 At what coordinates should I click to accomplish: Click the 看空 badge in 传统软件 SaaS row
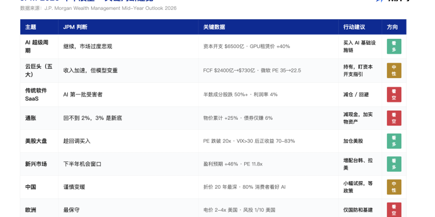coord(394,95)
